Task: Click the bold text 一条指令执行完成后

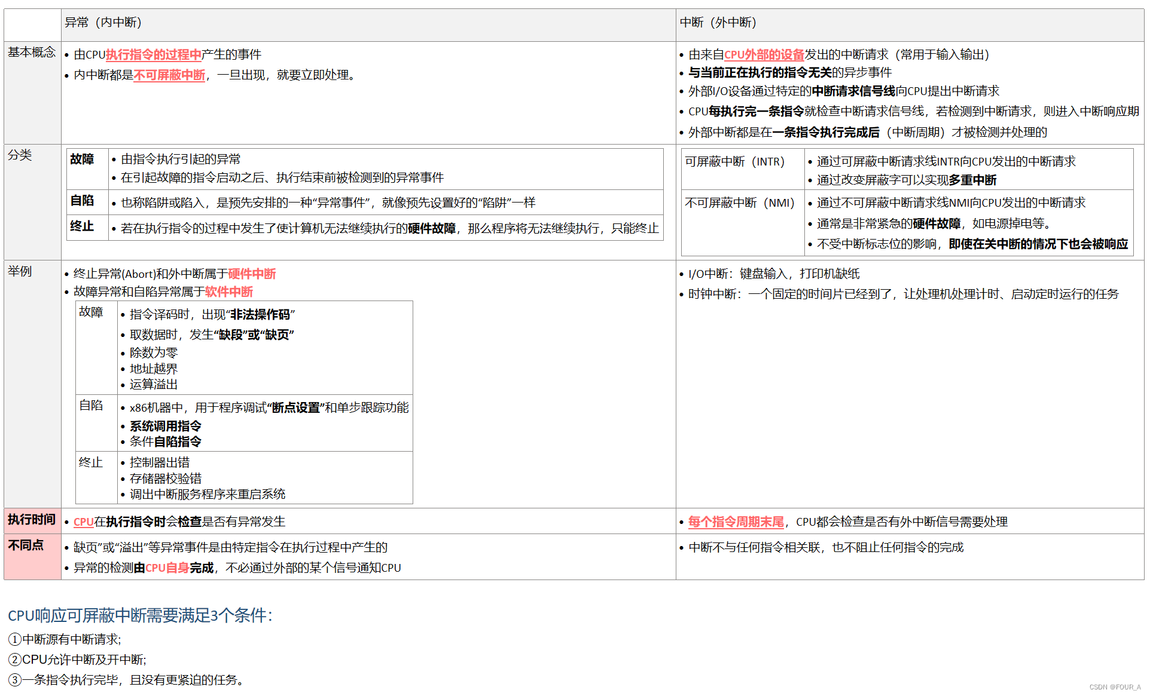Action: [826, 133]
